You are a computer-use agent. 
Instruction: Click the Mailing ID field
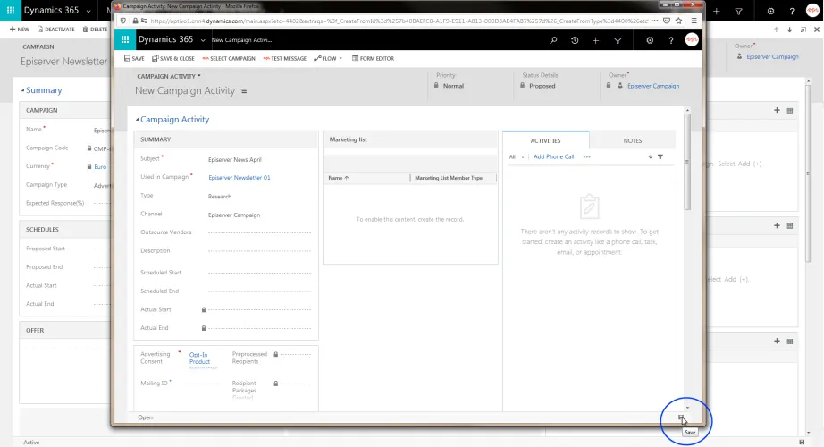[x=204, y=384]
